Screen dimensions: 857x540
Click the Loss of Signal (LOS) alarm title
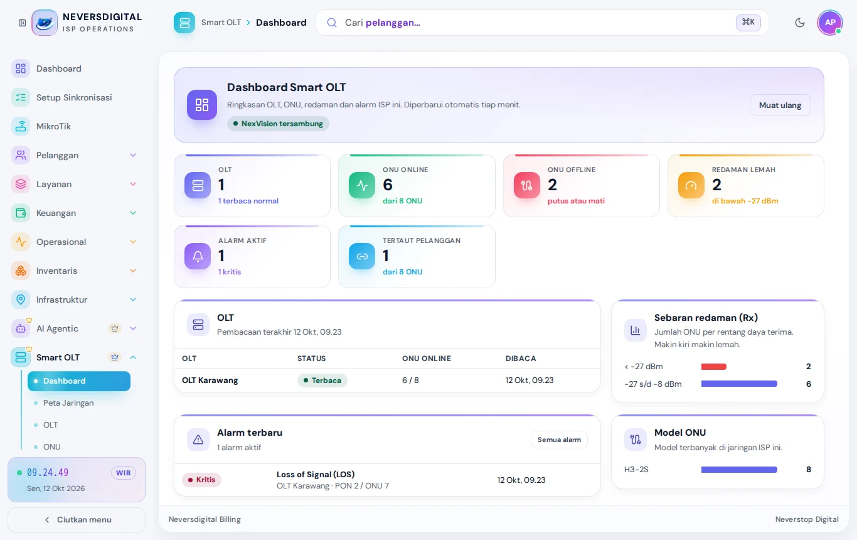point(316,475)
